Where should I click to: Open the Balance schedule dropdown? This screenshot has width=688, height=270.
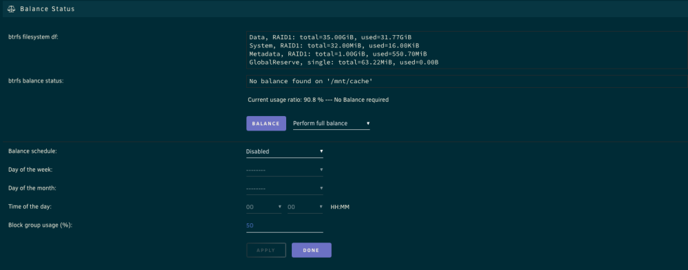point(284,152)
